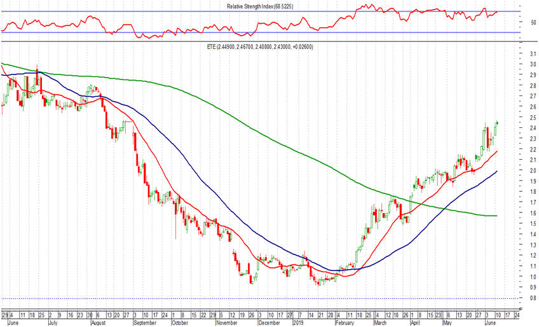Select the 1.6 price axis label
This screenshot has height=327, width=539.
tap(533, 213)
